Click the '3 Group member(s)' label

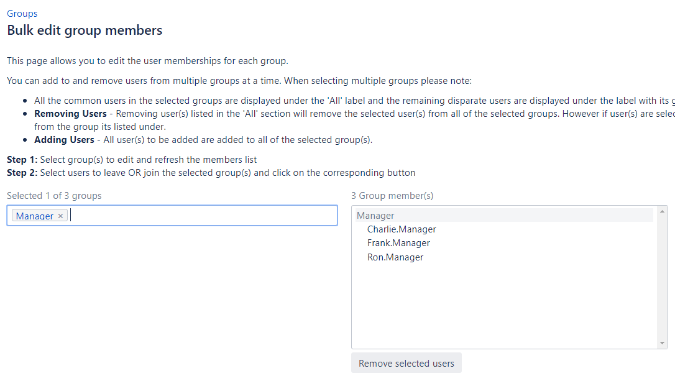(x=392, y=196)
